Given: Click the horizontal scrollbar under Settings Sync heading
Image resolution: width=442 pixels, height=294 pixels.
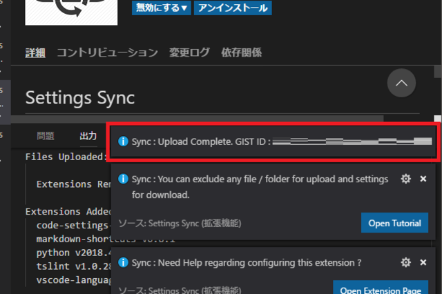Looking at the screenshot, I should tap(197, 119).
